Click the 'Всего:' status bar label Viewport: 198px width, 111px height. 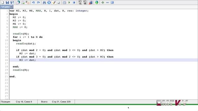click(44, 102)
